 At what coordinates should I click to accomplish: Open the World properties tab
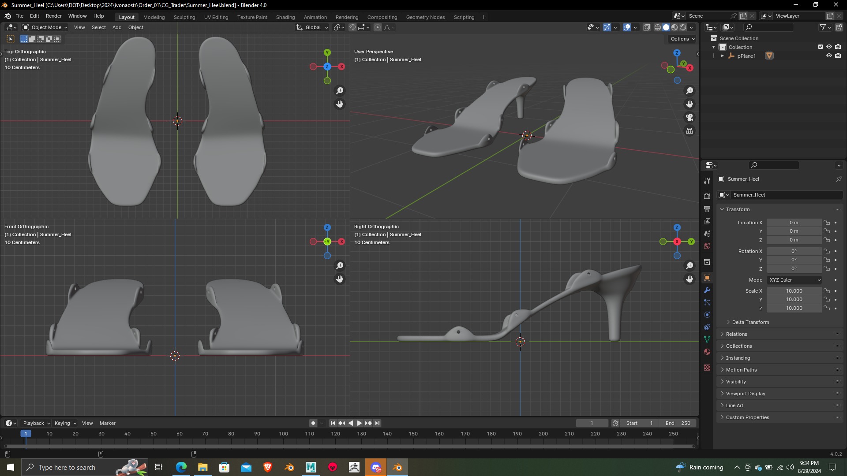point(707,245)
